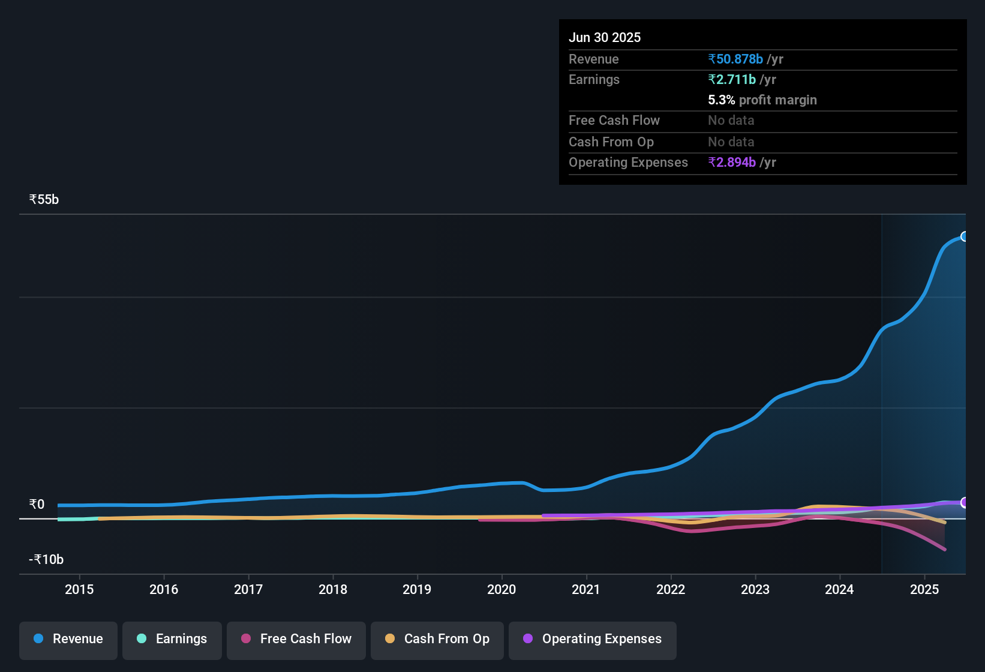This screenshot has height=672, width=985.
Task: Click the rupee symbol beside the revenue figure
Action: [712, 59]
